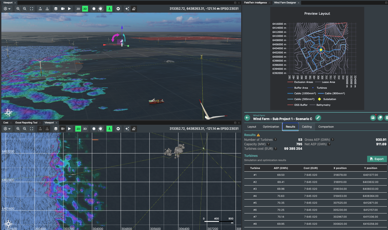Switch bottom viewport to 3D mode
This screenshot has height=230, width=388.
click(x=85, y=129)
